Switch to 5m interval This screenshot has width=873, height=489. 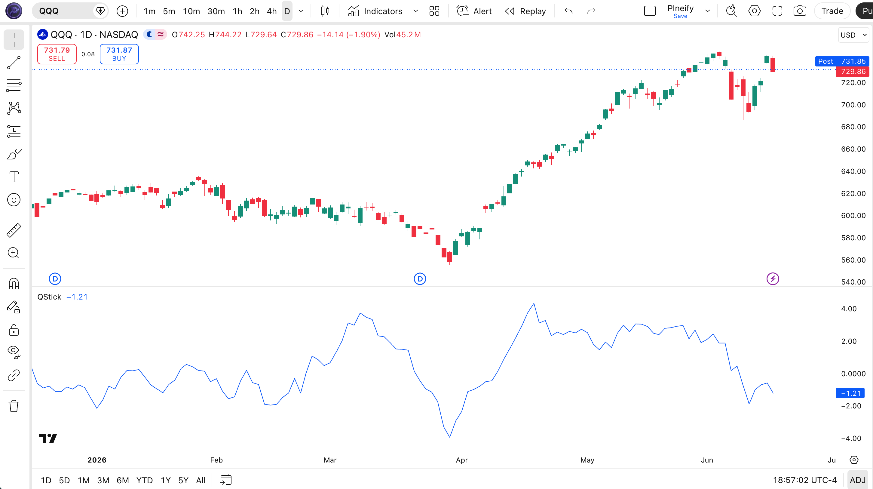(x=169, y=11)
